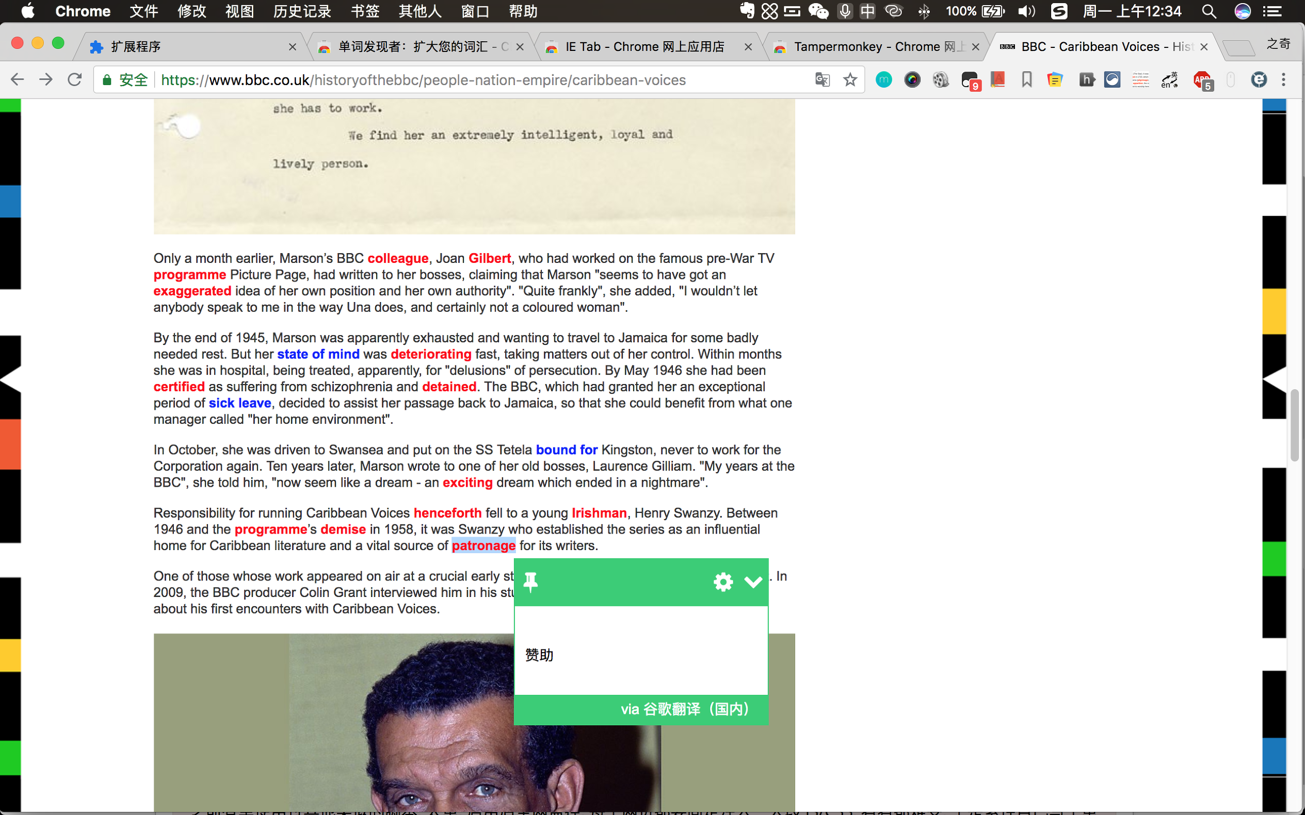Image resolution: width=1305 pixels, height=815 pixels.
Task: Bookmark this page with the star icon
Action: click(x=850, y=80)
